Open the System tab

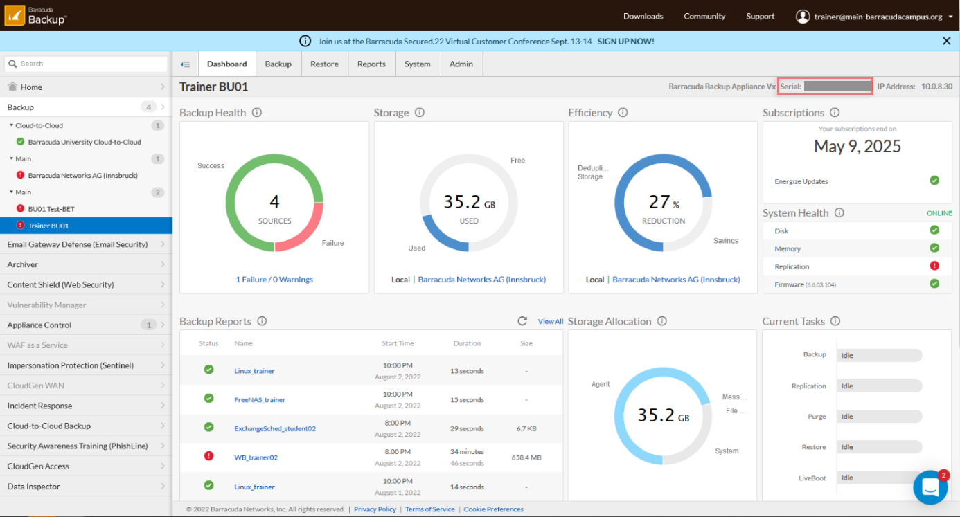tap(418, 64)
